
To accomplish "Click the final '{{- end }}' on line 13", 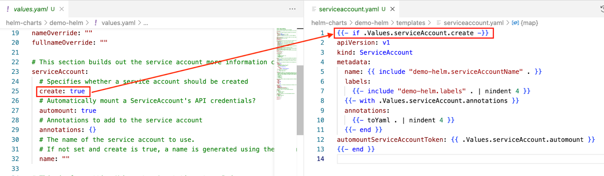I will coord(356,149).
